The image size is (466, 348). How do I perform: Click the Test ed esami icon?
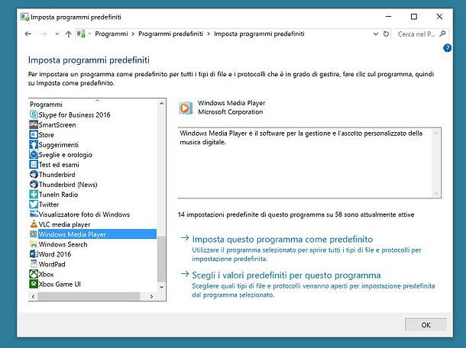[34, 165]
